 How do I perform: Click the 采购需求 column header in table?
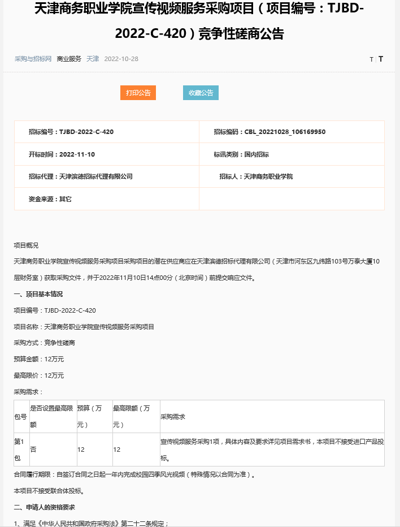(x=173, y=417)
